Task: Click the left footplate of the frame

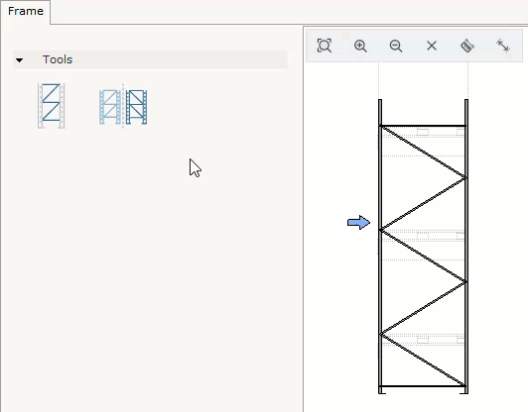Action: pos(382,391)
